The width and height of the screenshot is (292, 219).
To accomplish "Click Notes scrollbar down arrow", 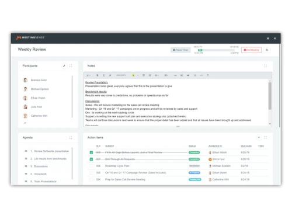I will pyautogui.click(x=270, y=124).
